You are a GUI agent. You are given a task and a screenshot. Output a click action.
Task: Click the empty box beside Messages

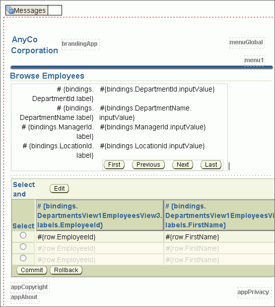(x=55, y=10)
